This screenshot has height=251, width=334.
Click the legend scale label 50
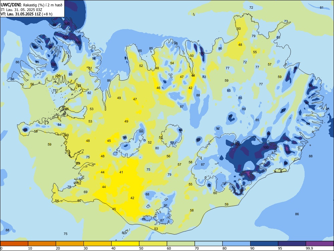point(141,248)
